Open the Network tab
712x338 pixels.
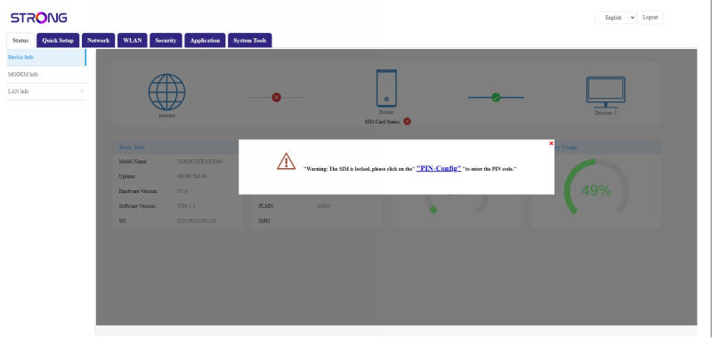tap(98, 40)
